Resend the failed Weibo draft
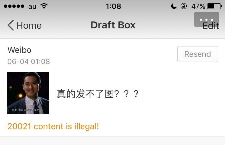 point(197,54)
